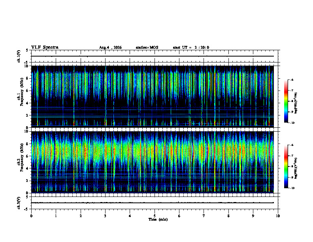The image size is (313, 242).
Task: Click the "-6" label on ch.2 color scale
Action: click(292, 145)
